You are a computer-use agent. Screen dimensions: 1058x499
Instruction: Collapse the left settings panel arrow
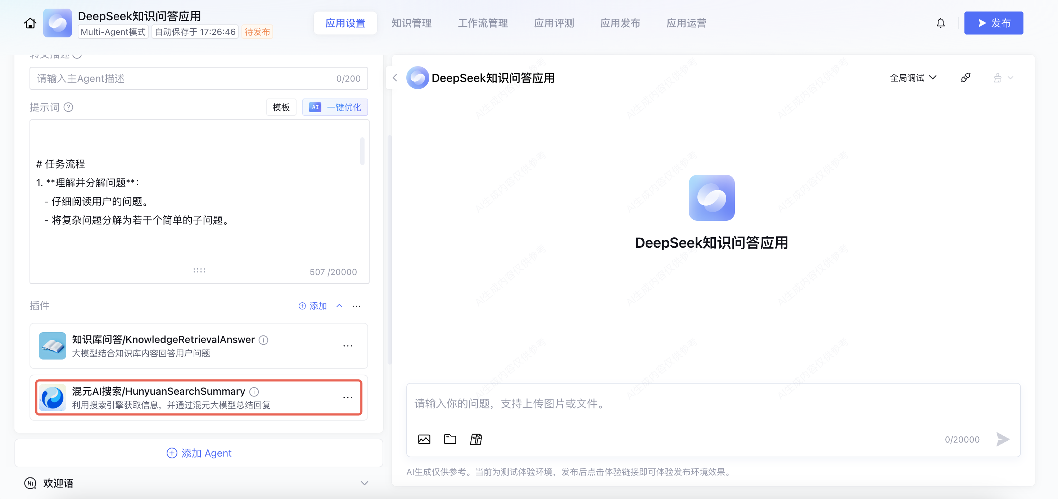click(x=395, y=78)
